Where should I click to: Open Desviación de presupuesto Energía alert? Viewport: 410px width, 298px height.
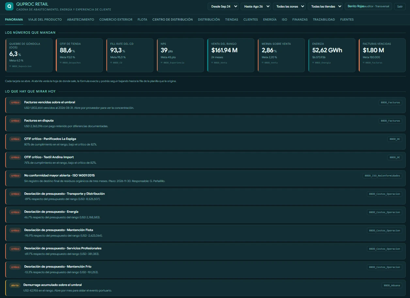coord(205,215)
